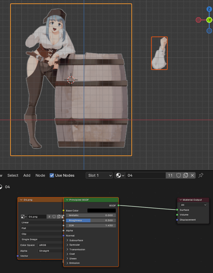
Task: Click the red negative X axis gizmo circle
Action: click(198, 20)
